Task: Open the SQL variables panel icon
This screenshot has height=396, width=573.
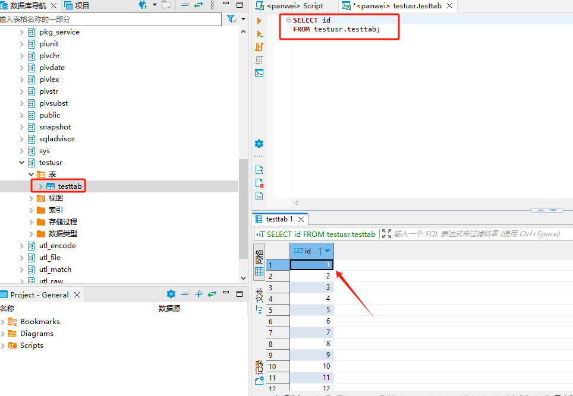Action: click(259, 196)
